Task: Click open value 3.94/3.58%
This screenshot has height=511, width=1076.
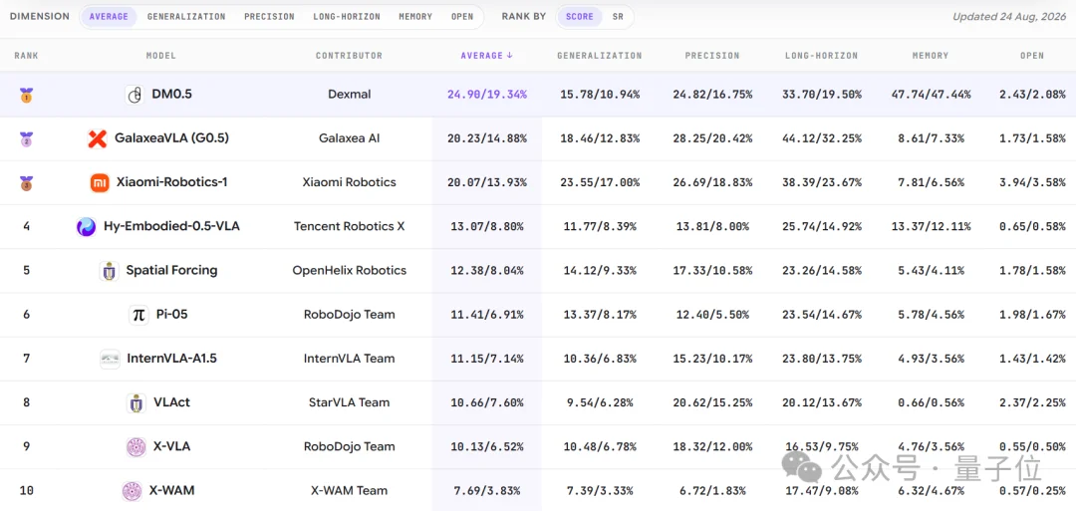Action: (1031, 182)
